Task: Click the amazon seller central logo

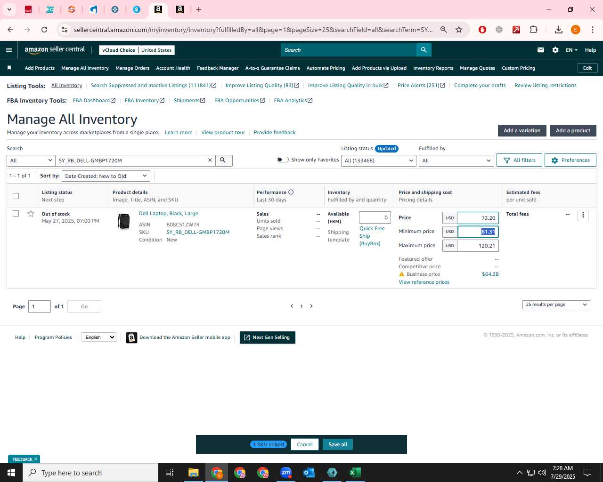Action: 55,49
